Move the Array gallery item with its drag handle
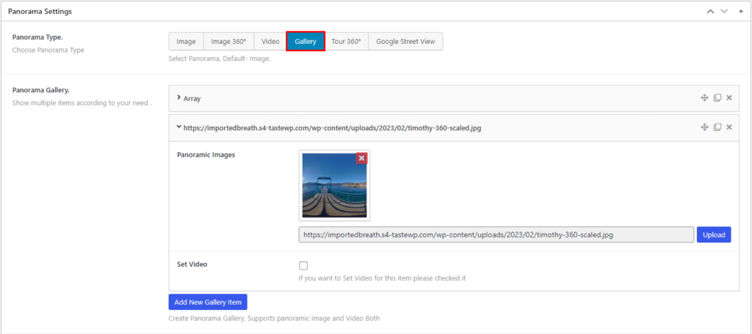This screenshot has width=752, height=334. (704, 98)
